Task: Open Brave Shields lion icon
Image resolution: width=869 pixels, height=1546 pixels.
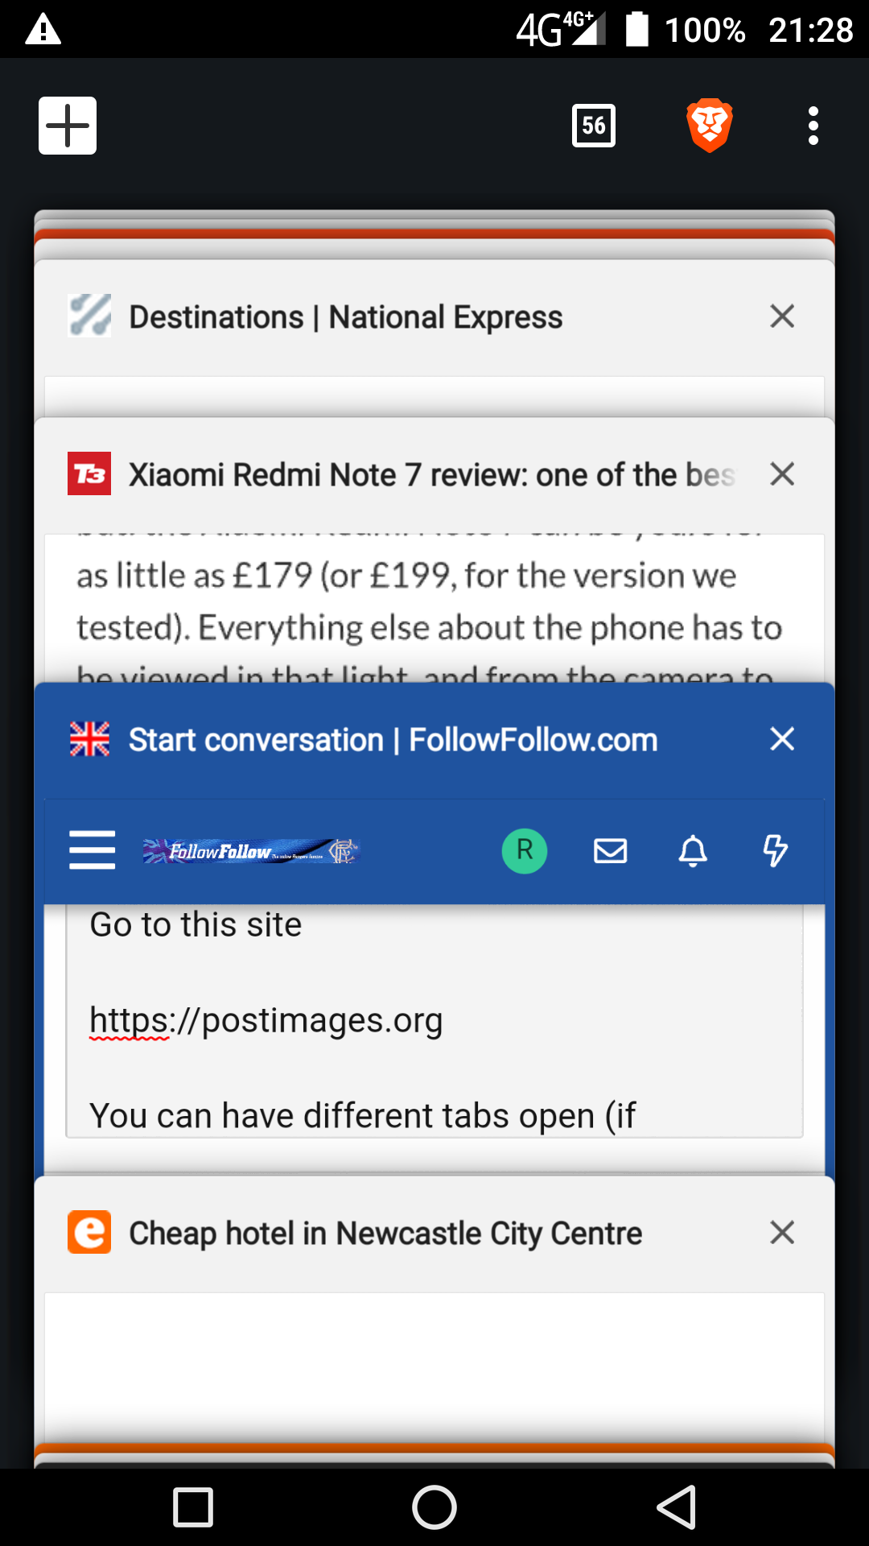Action: point(710,126)
